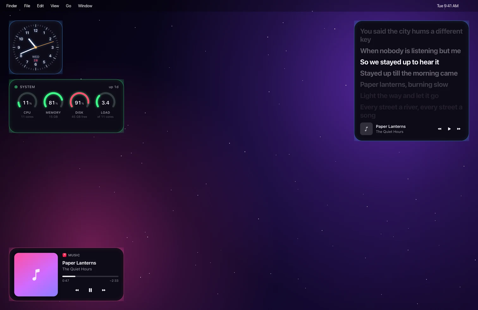Seek using the Music widget progress bar
This screenshot has height=310, width=478.
(90, 276)
